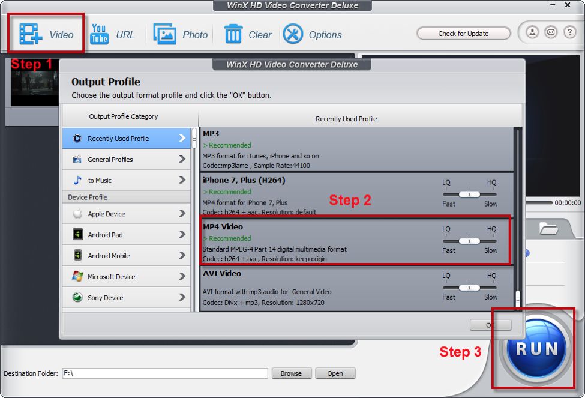Click the OK button in Output Profile

(490, 325)
